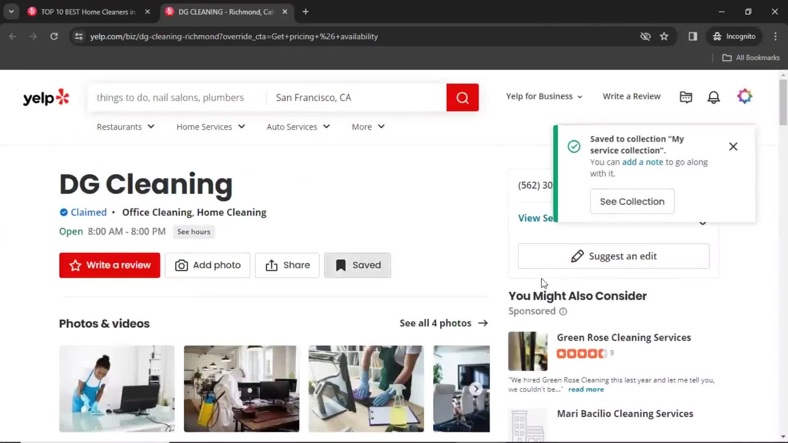Expand the View Service Area chevron

703,223
